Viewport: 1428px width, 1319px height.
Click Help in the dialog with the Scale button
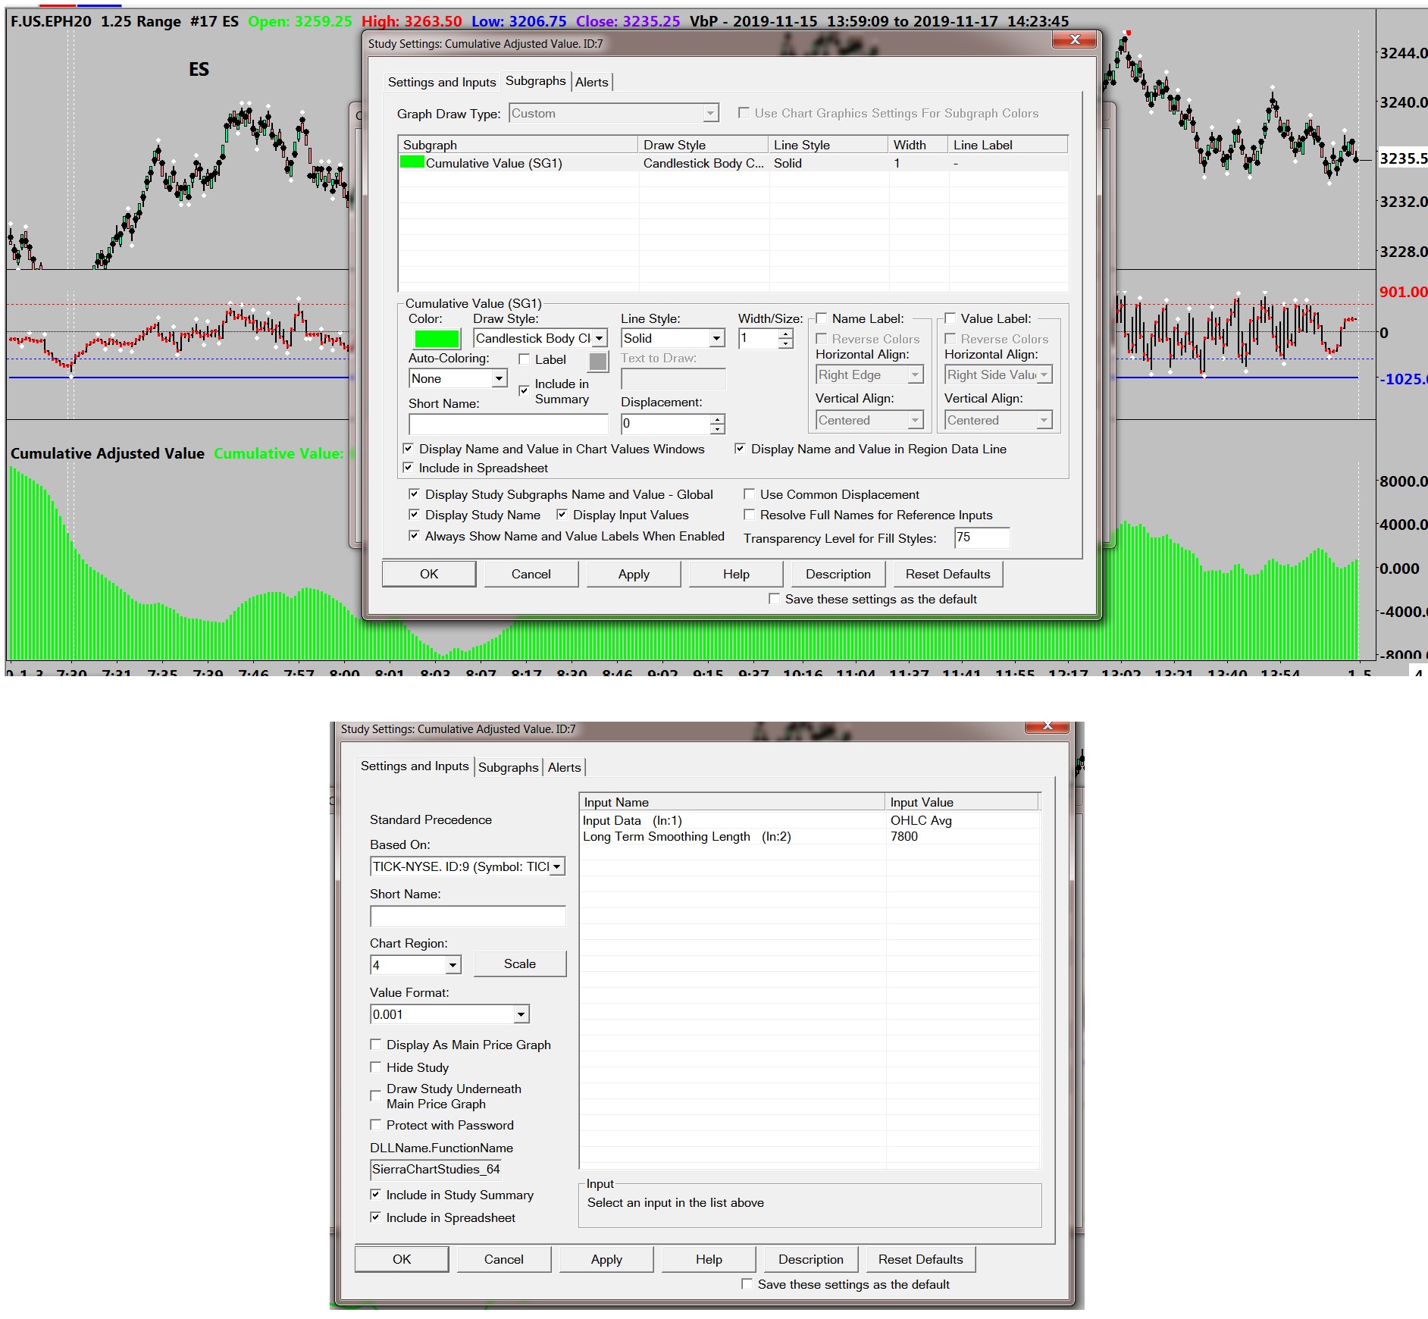tap(709, 1259)
